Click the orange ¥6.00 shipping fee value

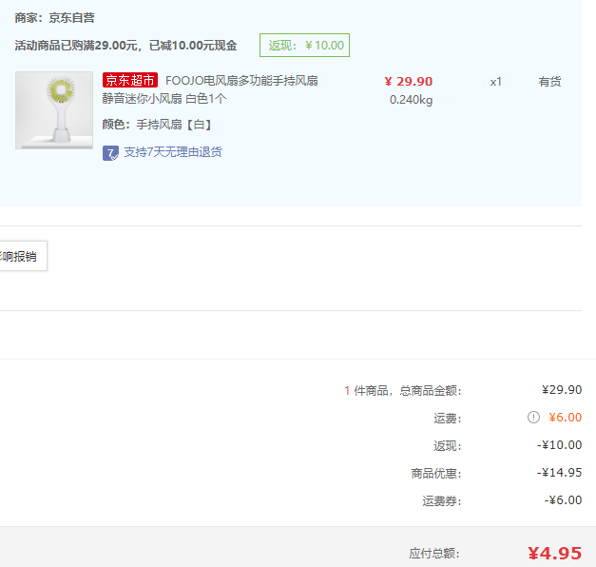[565, 418]
